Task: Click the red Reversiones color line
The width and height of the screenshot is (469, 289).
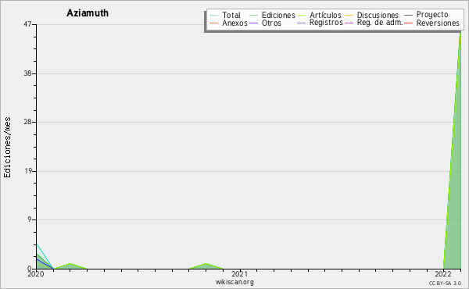Action: pyautogui.click(x=408, y=23)
